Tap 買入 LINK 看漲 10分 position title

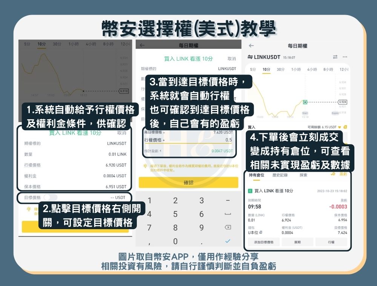(274, 191)
